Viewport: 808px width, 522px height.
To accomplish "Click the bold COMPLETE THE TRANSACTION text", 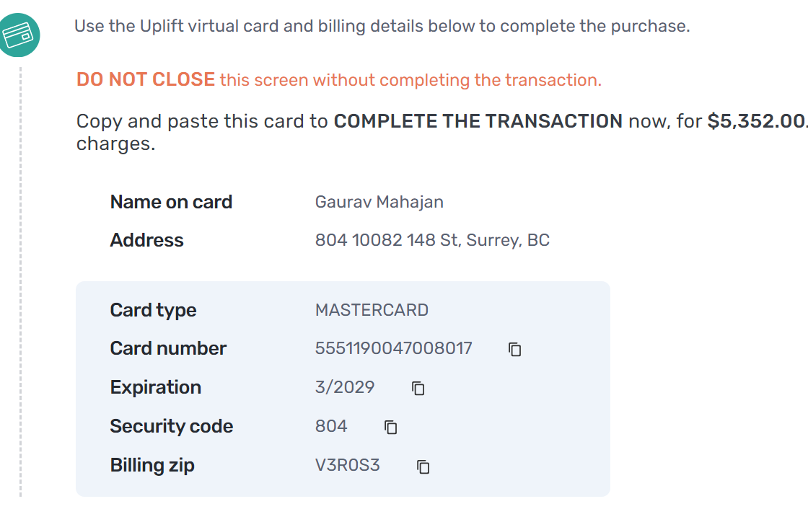I will click(x=478, y=121).
